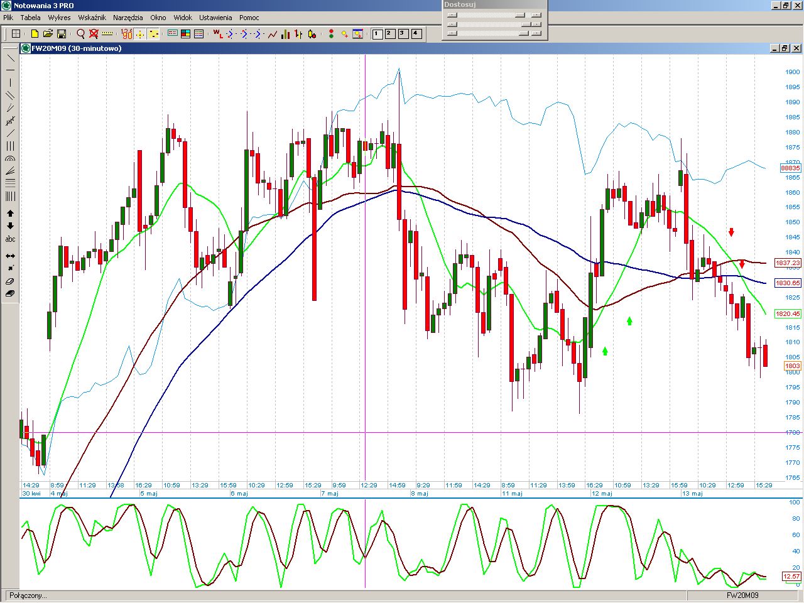Image resolution: width=804 pixels, height=603 pixels.
Task: Click the red-green traffic light icon
Action: click(x=331, y=34)
